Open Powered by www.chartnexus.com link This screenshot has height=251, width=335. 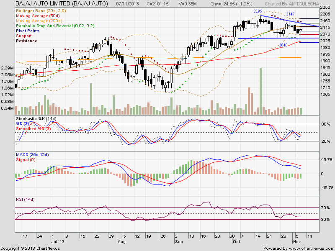click(299, 248)
